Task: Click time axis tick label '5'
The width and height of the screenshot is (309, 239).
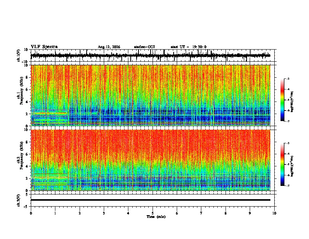Action: [x=153, y=213]
